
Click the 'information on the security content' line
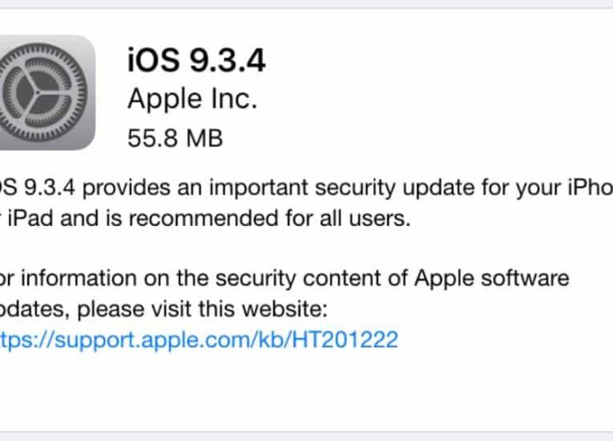pyautogui.click(x=284, y=279)
